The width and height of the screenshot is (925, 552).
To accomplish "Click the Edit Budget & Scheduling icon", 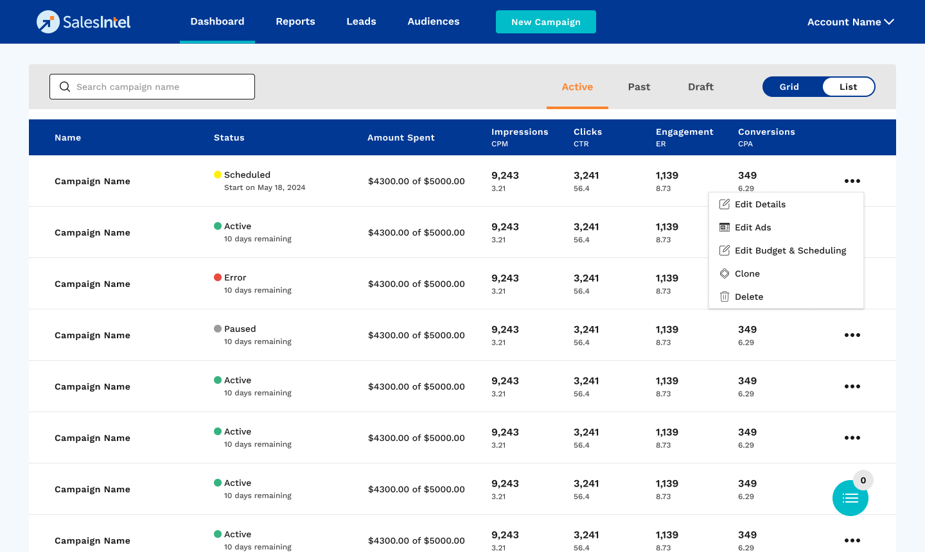I will coord(725,250).
